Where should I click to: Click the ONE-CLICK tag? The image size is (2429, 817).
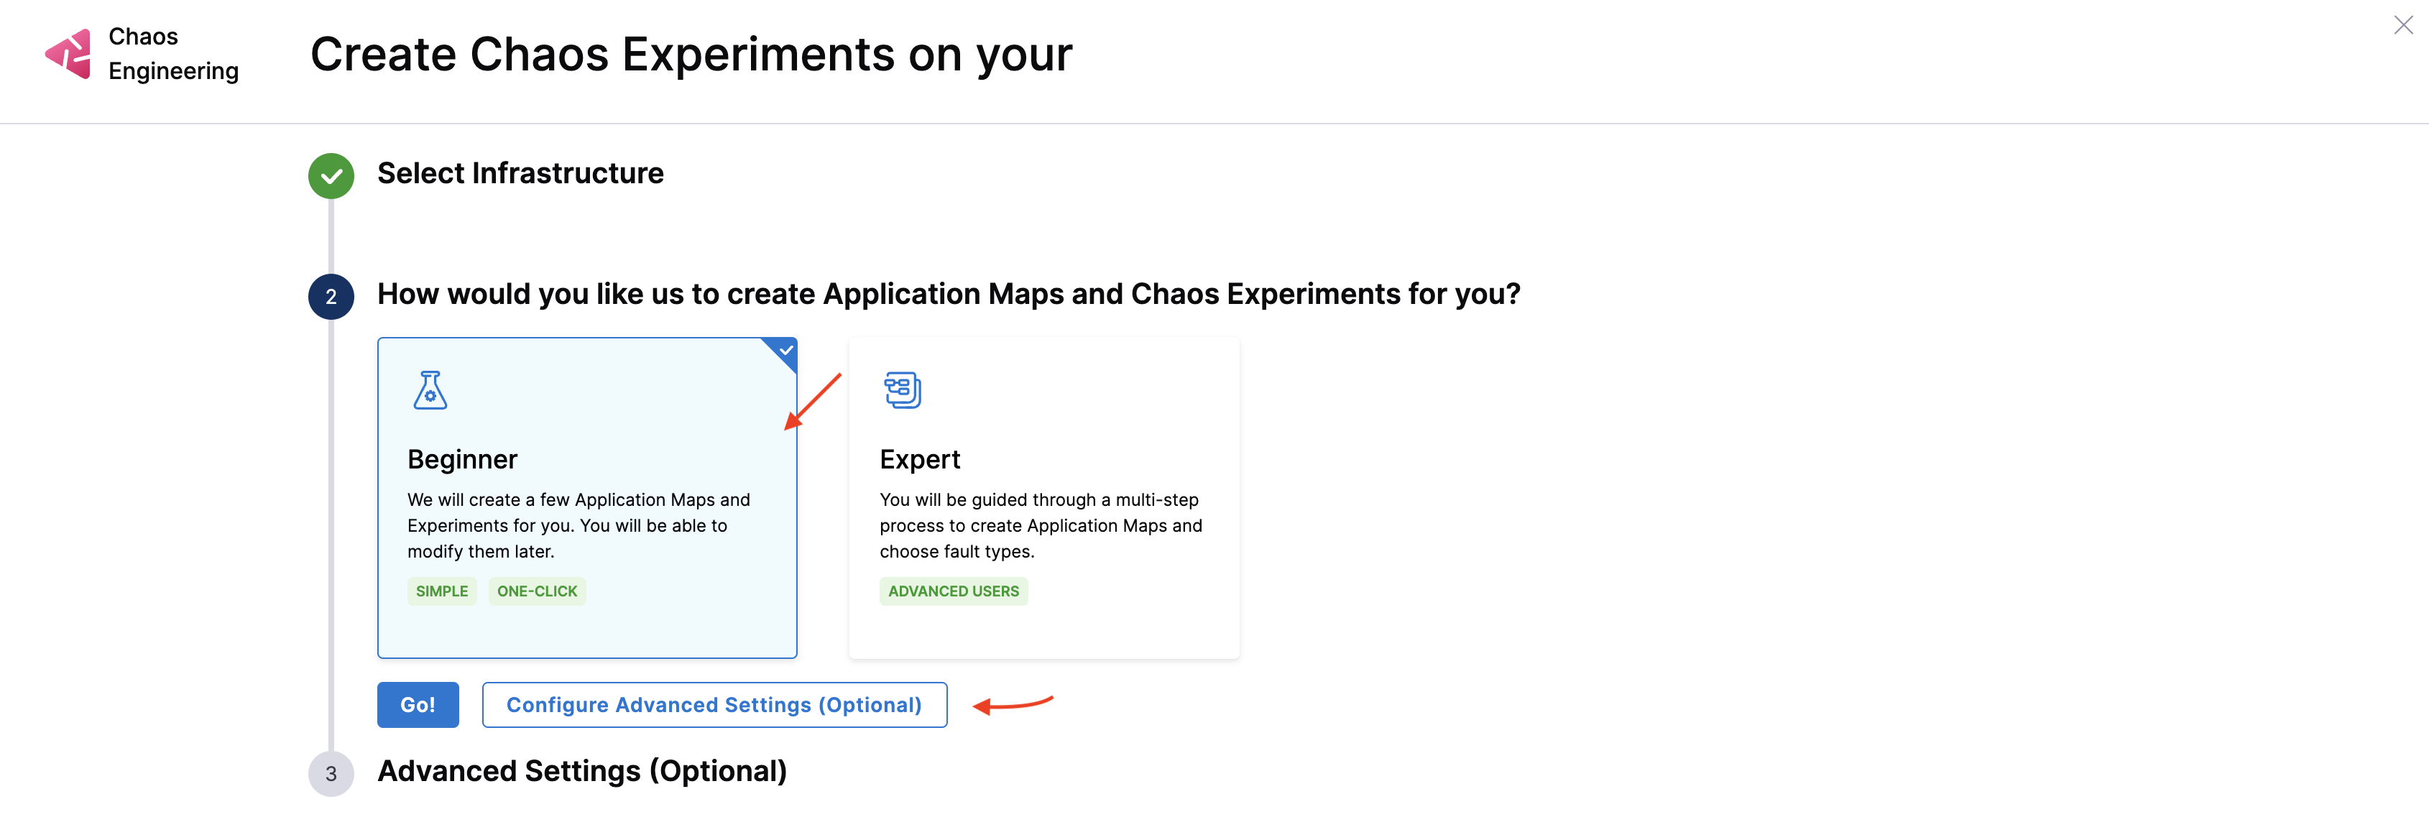[x=537, y=591]
